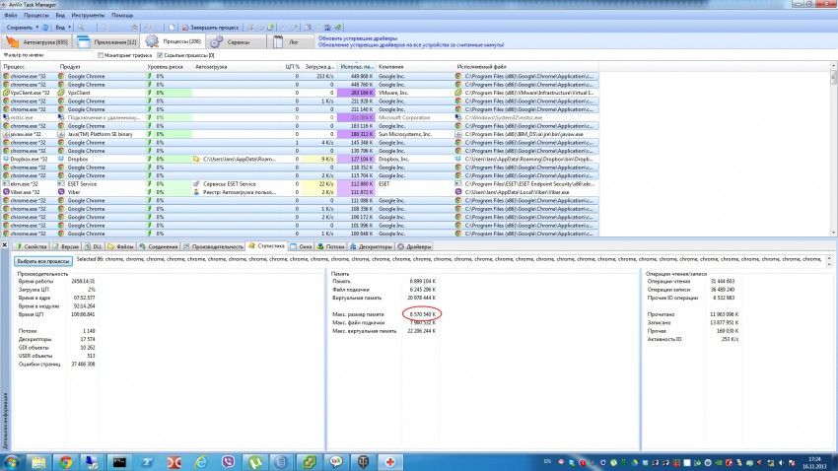Select the Viber.exe process row icon
This screenshot has width=838, height=471.
[x=6, y=191]
